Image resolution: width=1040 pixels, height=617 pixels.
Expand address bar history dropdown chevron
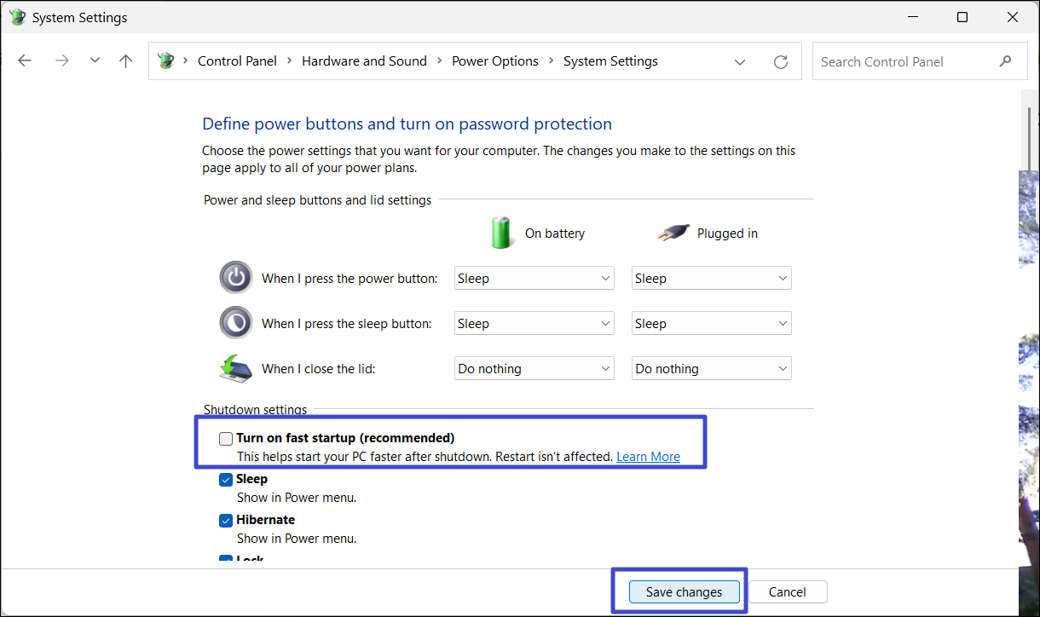[x=740, y=61]
